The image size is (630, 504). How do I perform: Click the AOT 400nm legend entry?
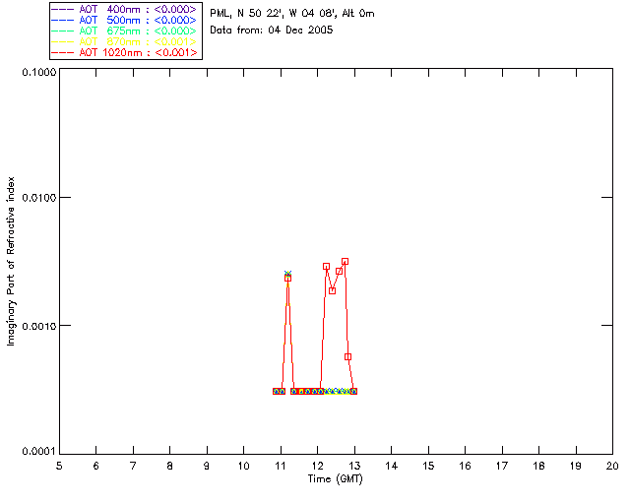point(125,9)
